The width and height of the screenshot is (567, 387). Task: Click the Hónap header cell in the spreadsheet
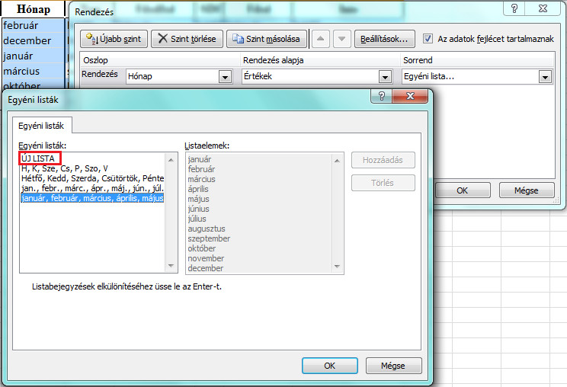point(34,8)
